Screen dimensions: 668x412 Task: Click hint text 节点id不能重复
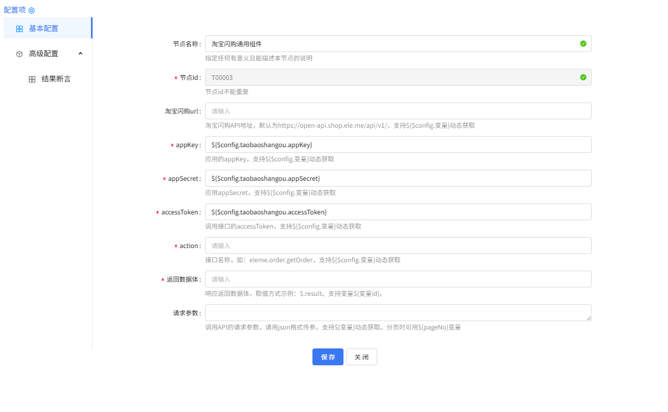click(x=227, y=92)
